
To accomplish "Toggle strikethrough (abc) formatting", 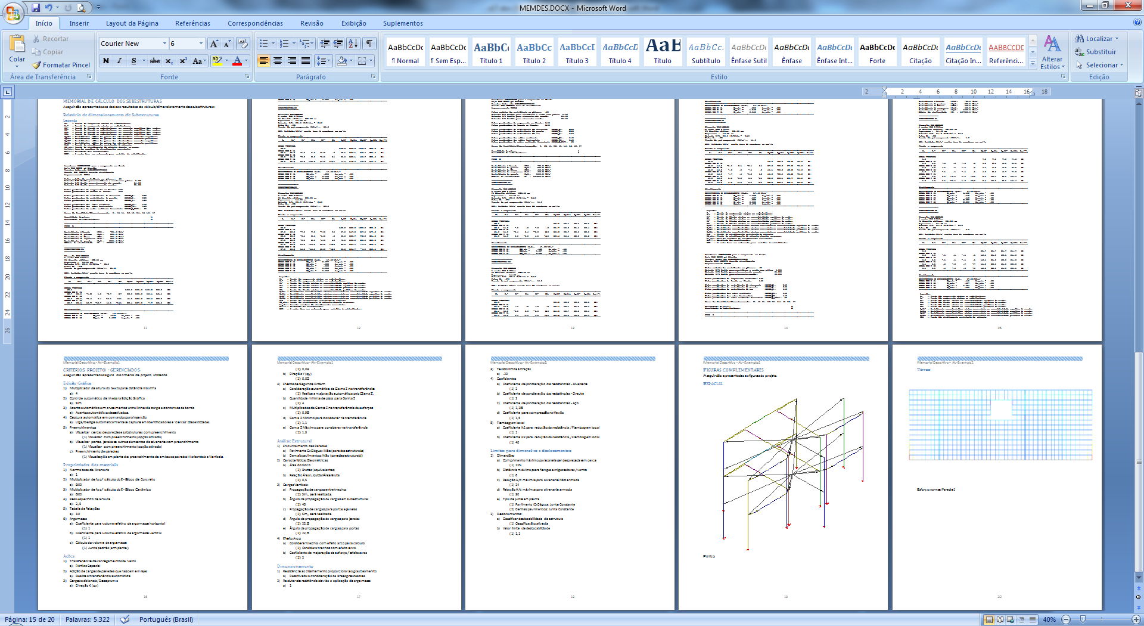I will [x=155, y=61].
